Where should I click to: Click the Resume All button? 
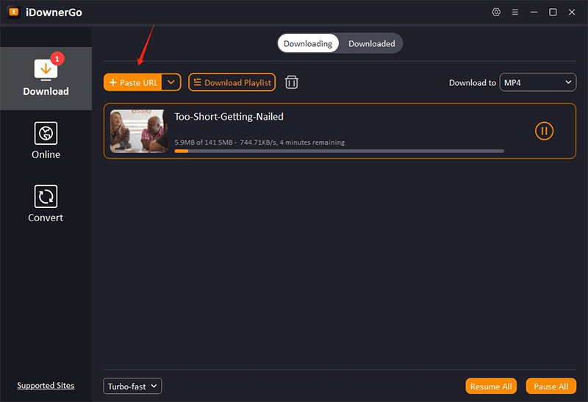[x=491, y=386]
